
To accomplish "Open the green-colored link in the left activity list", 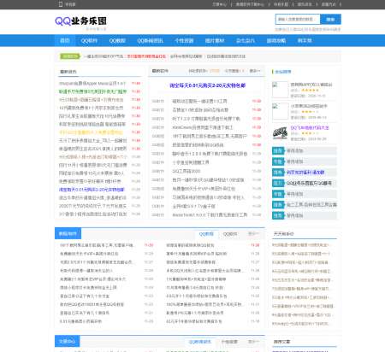I will coord(92,91).
